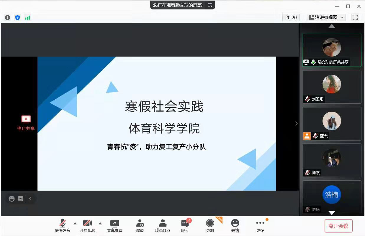Image resolution: width=365 pixels, height=236 pixels.
Task: Open the network quality indicator
Action: 27,17
